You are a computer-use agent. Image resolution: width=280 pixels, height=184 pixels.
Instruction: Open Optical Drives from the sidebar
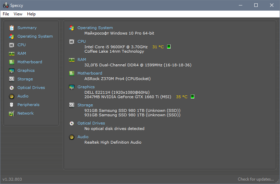coord(31,88)
